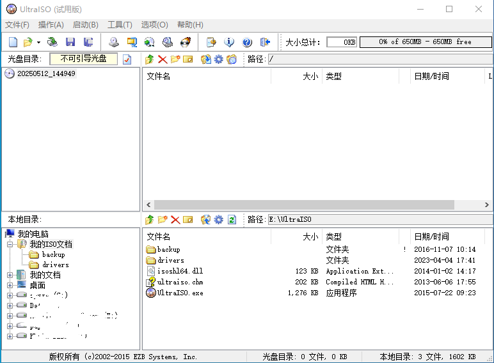Open the 操作(A) menu
Viewport: 494px width, 363px height.
(51, 25)
